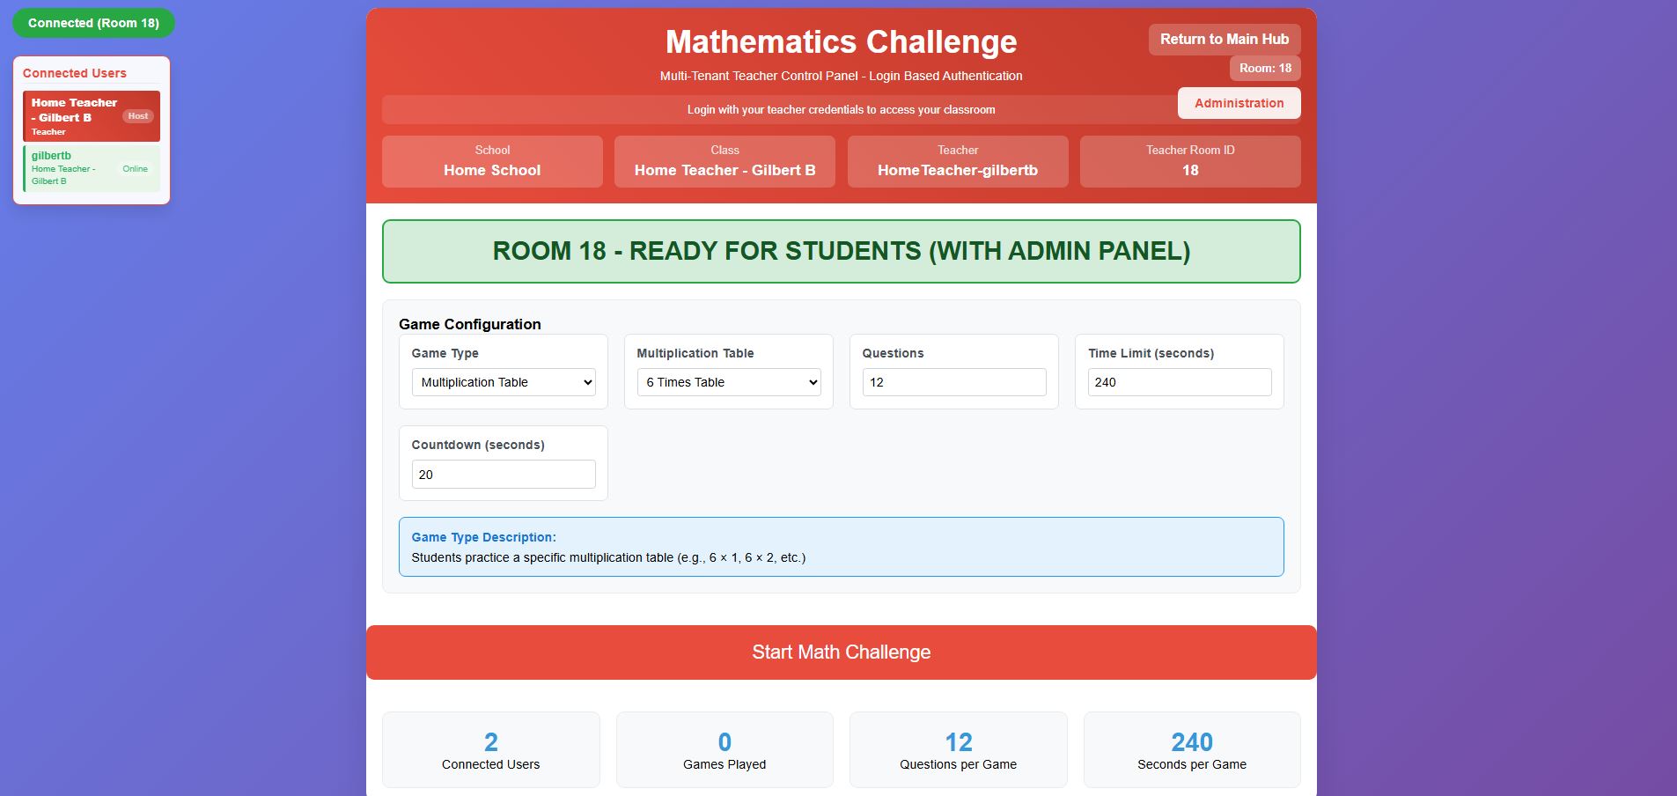Click the Connected (Room 18) status pill
Screen dimensions: 1677x796
click(x=93, y=23)
